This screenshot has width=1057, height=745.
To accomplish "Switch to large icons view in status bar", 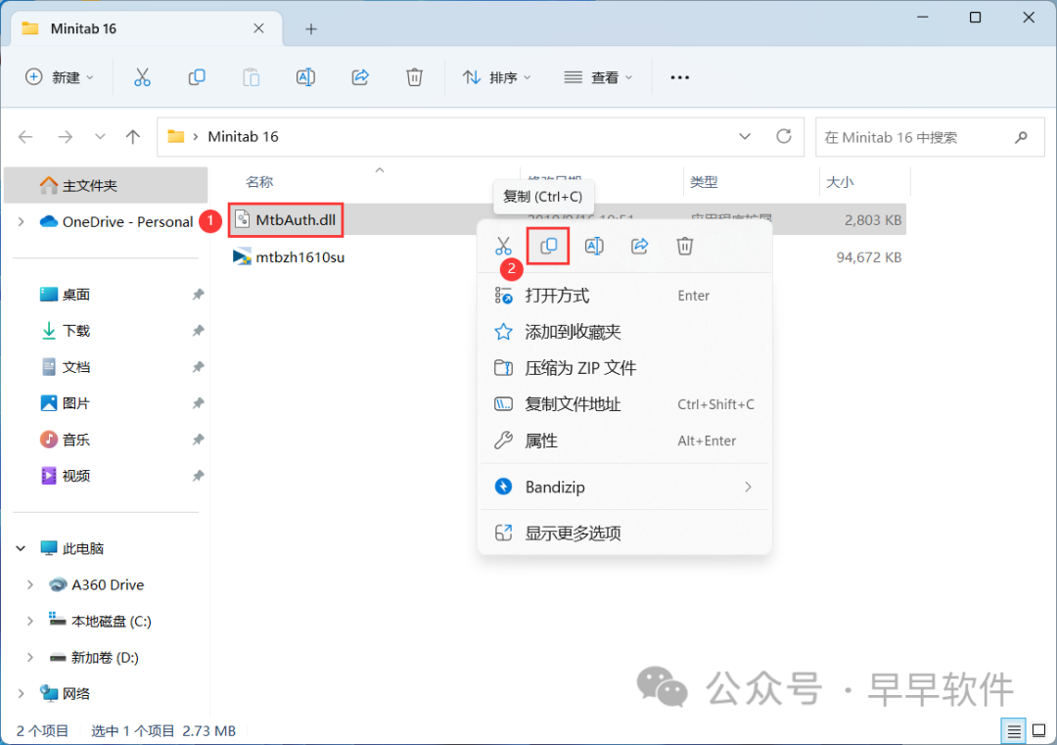I will [x=1036, y=730].
